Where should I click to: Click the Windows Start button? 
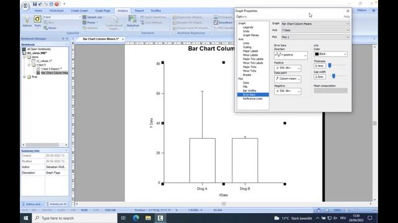coord(26,218)
